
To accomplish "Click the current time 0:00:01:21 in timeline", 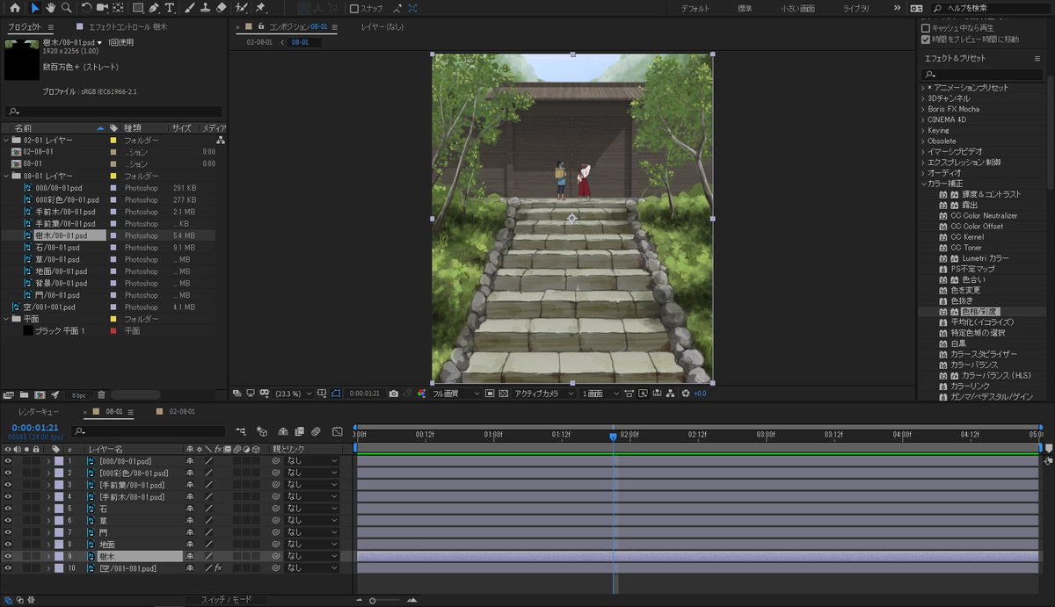I will [35, 428].
